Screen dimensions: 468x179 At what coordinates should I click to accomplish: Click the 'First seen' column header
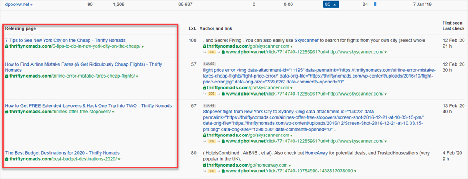point(452,23)
